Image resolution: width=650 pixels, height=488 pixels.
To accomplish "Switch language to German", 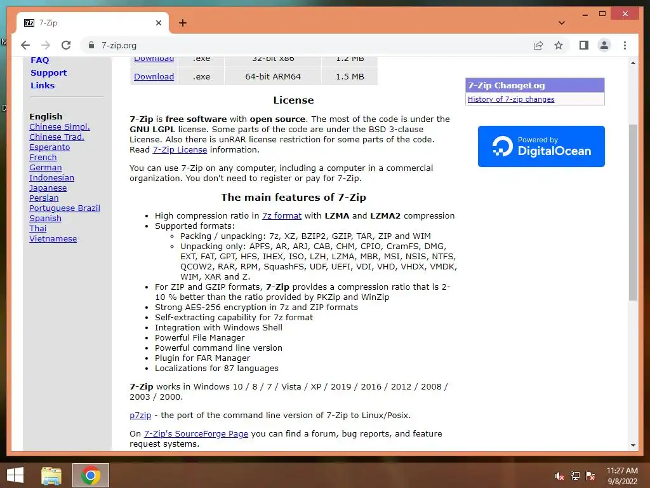I will coord(45,167).
